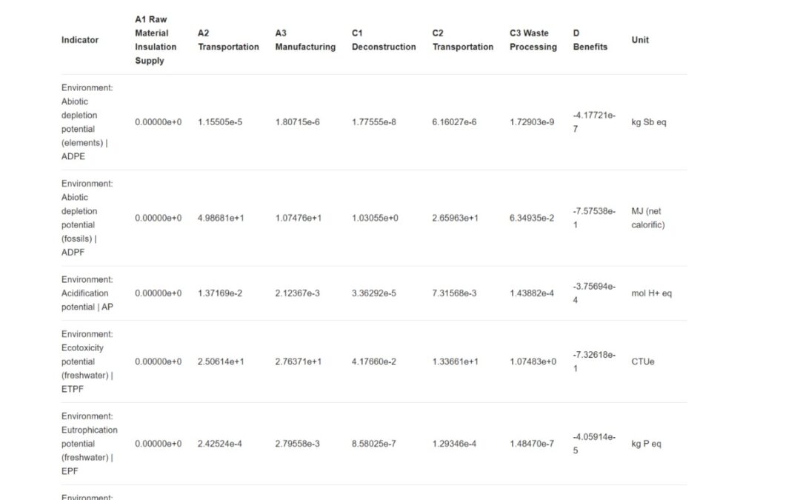The width and height of the screenshot is (800, 500).
Task: Click the A3 Manufacturing column header
Action: [305, 40]
